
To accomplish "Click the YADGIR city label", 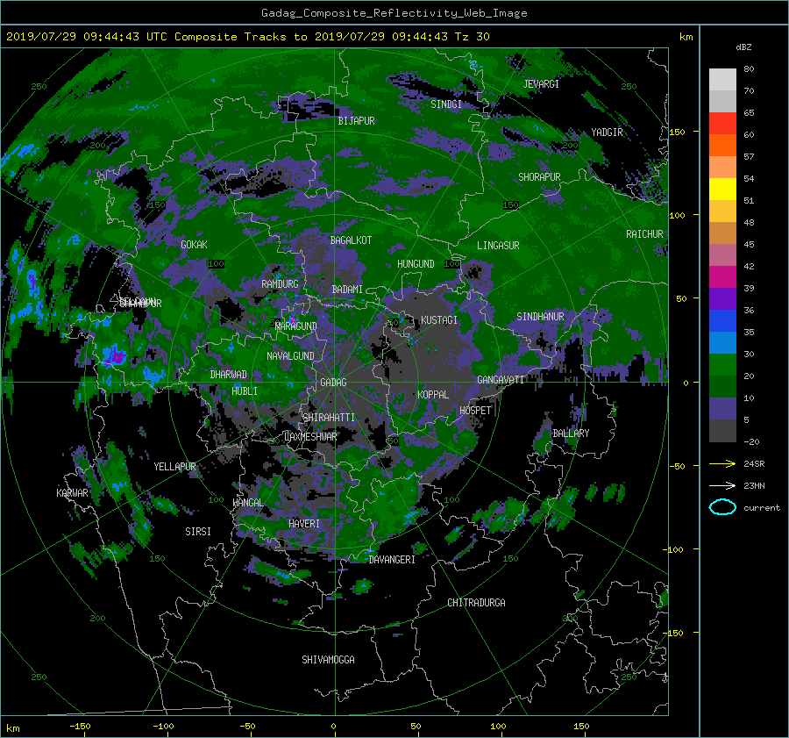I will 607,133.
